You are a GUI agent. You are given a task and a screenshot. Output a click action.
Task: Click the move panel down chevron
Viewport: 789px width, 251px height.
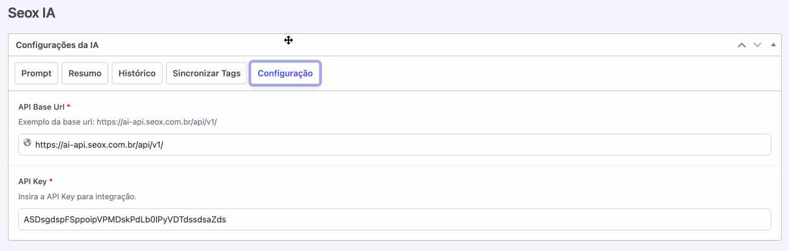pyautogui.click(x=757, y=45)
